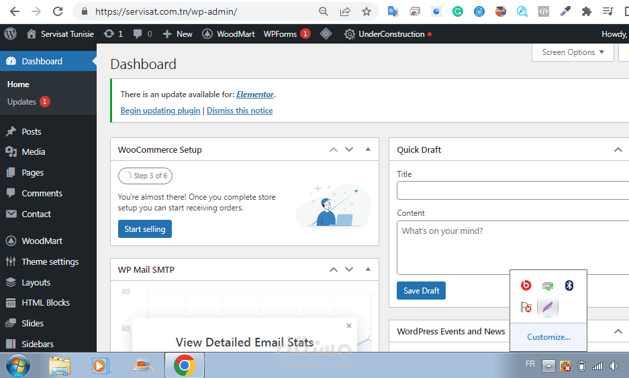
Task: Open the New content menu
Action: pyautogui.click(x=178, y=34)
